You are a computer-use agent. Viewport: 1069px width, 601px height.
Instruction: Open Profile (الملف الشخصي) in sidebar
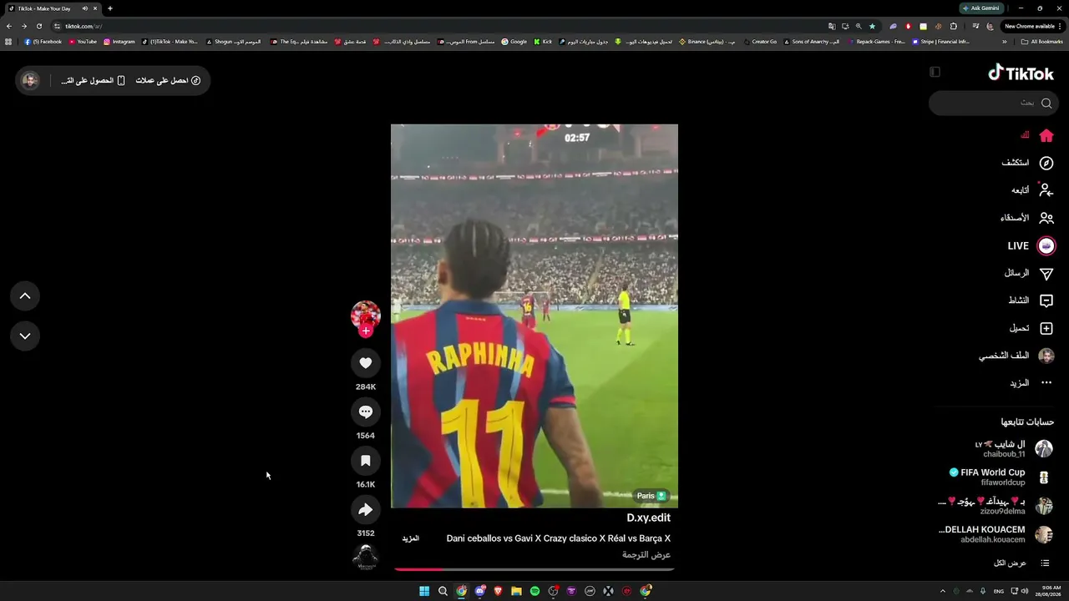coord(1016,356)
